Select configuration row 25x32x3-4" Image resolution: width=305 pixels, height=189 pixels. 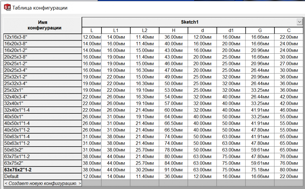coord(43,84)
